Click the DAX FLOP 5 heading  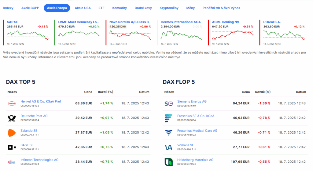(x=179, y=82)
